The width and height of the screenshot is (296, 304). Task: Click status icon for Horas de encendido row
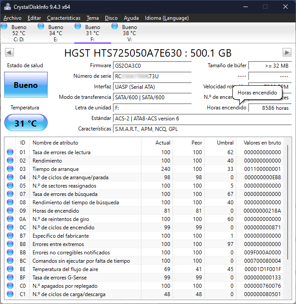pyautogui.click(x=10, y=210)
